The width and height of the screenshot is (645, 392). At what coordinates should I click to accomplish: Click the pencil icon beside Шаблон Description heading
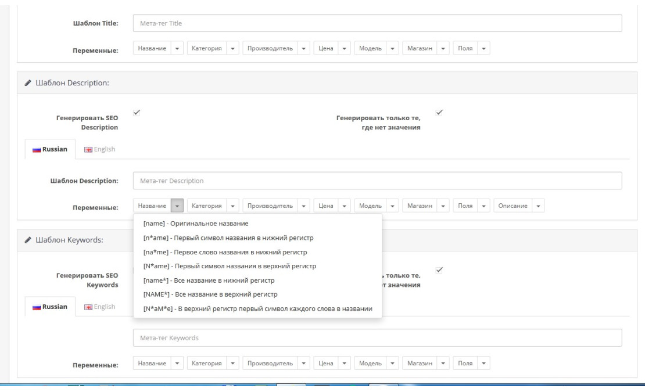[x=27, y=82]
